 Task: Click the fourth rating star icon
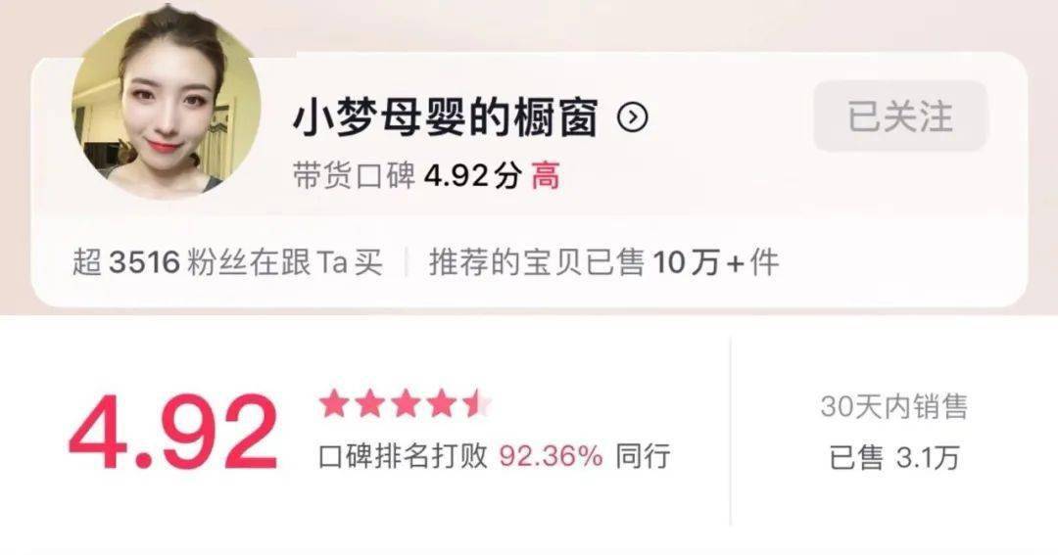(441, 404)
